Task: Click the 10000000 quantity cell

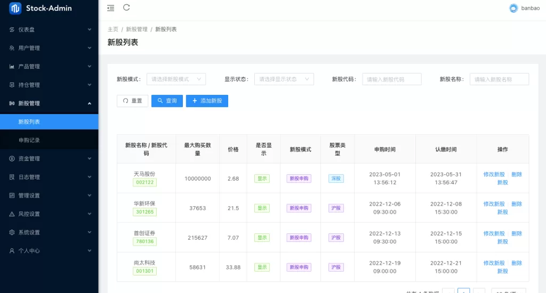Action: click(197, 178)
